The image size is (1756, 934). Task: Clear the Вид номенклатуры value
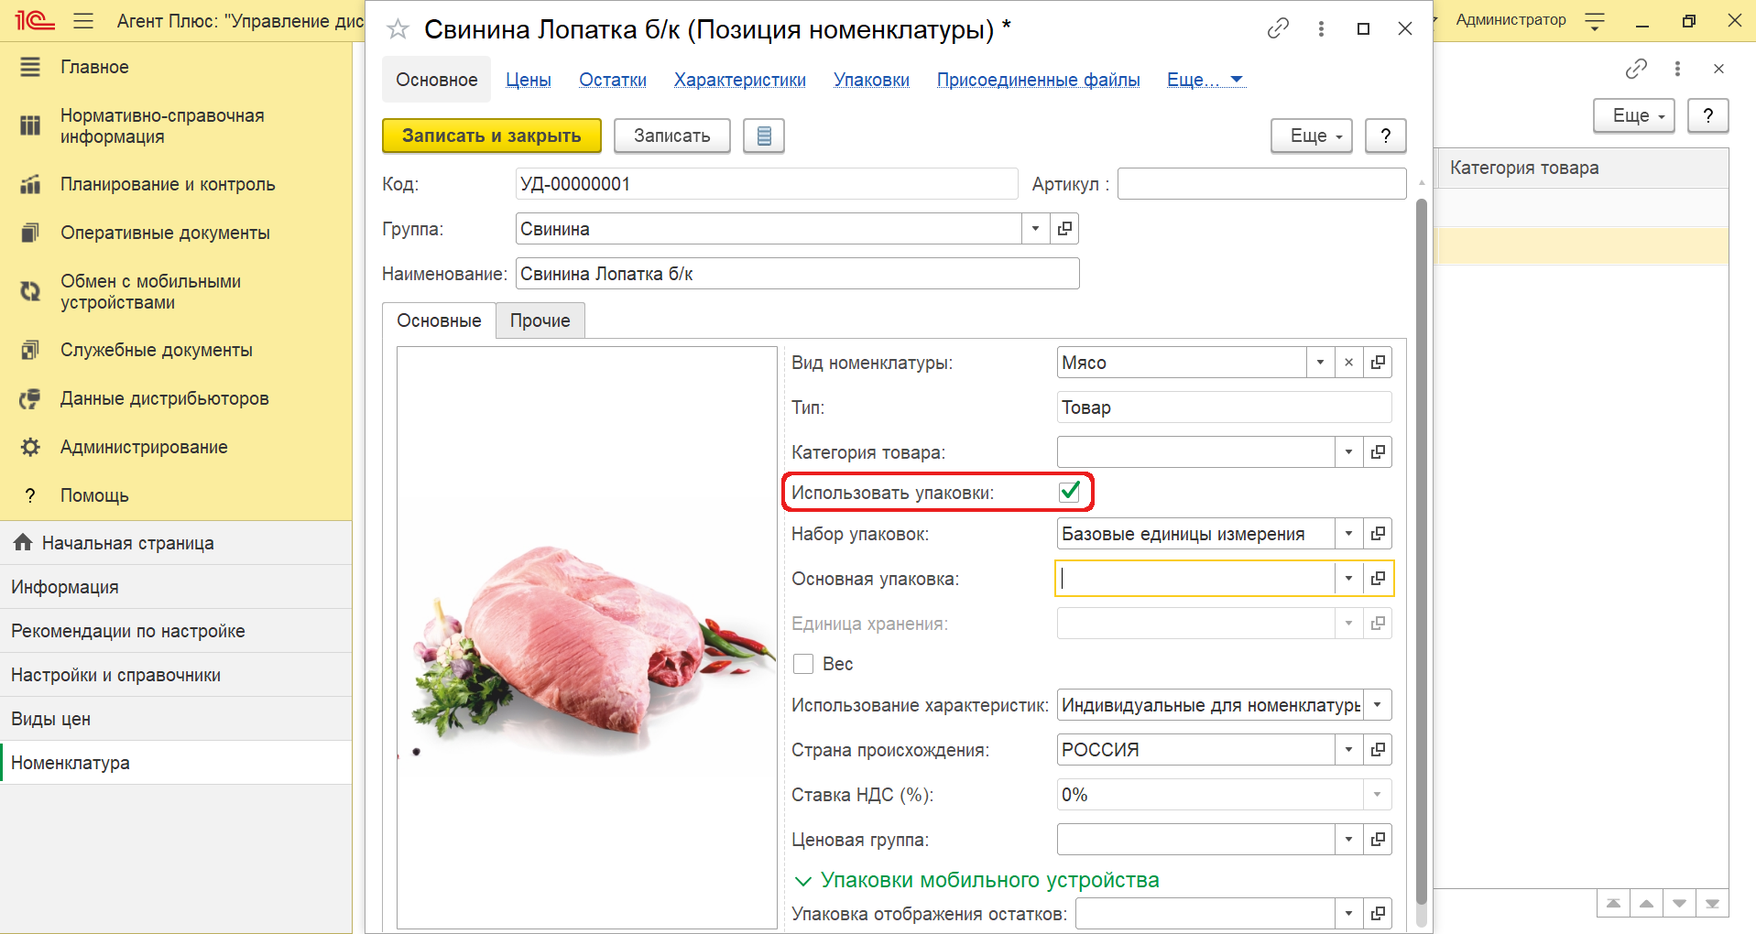[1348, 363]
